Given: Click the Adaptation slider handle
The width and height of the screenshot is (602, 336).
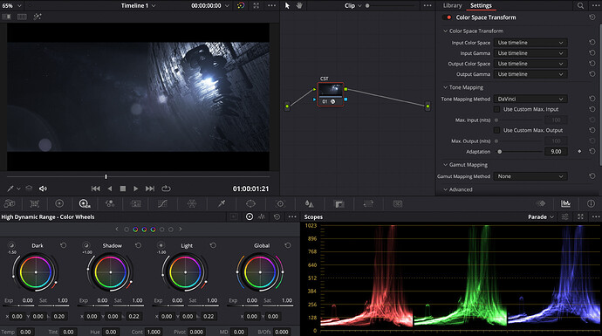Looking at the screenshot, I should [x=500, y=152].
